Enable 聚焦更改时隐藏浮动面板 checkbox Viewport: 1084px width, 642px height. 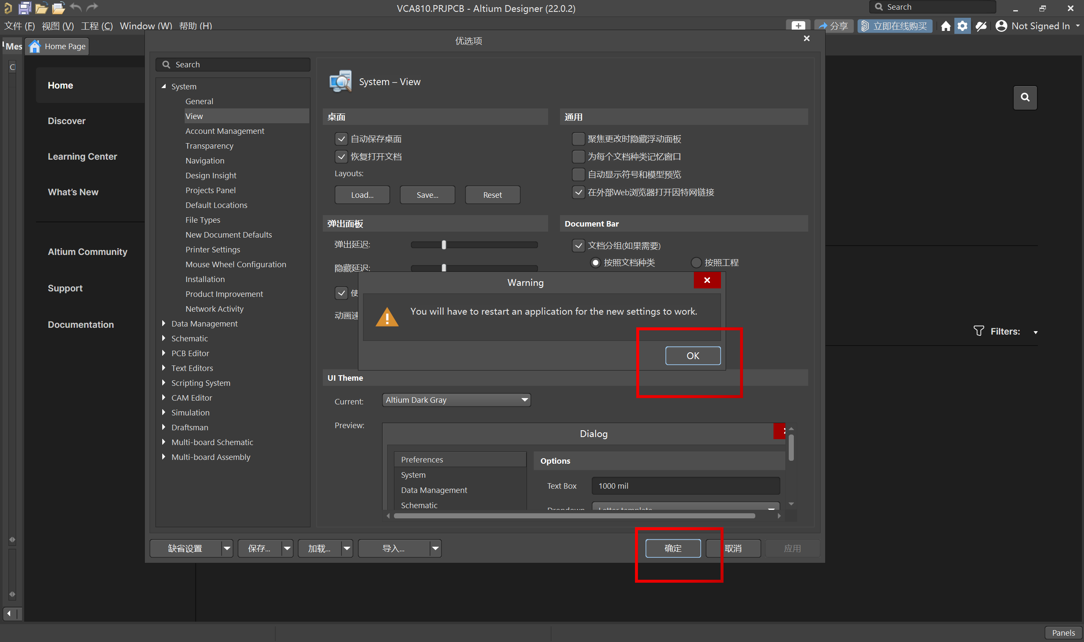pos(578,139)
